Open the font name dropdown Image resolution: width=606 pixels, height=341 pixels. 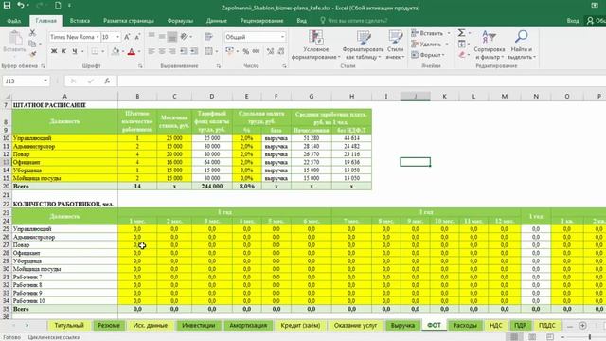pos(98,37)
